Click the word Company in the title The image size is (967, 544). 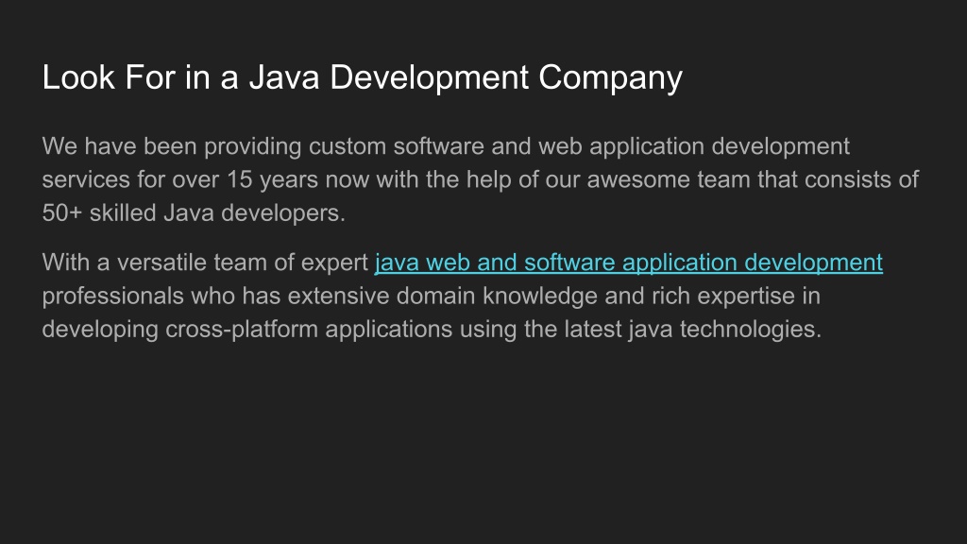[610, 78]
